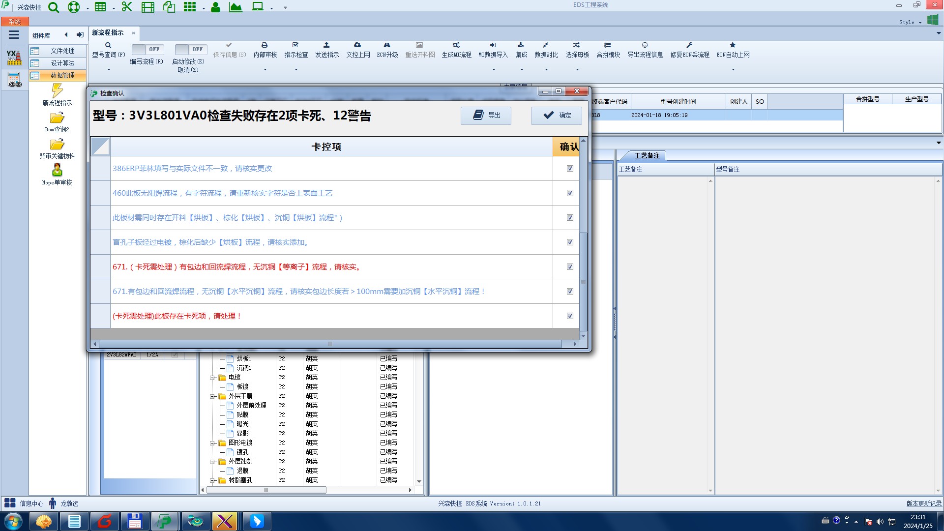Image resolution: width=944 pixels, height=531 pixels.
Task: Collapse the 图形电镀 tree folder
Action: (213, 443)
